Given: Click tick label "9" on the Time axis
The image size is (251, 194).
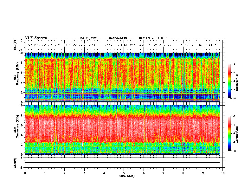Looking at the screenshot, I should 203,173.
